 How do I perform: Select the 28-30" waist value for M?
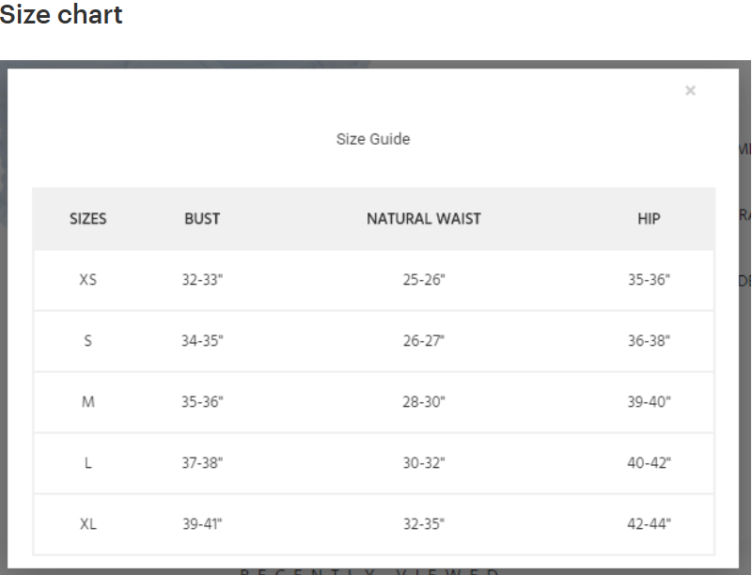(424, 401)
